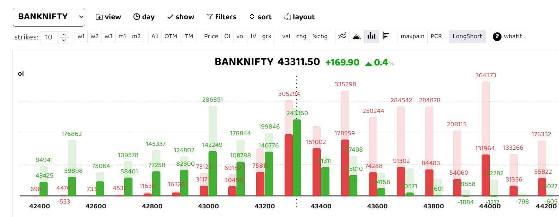Viewport: 559px width, 217px height.
Task: Click the 42400 strike label
Action: pyautogui.click(x=39, y=206)
